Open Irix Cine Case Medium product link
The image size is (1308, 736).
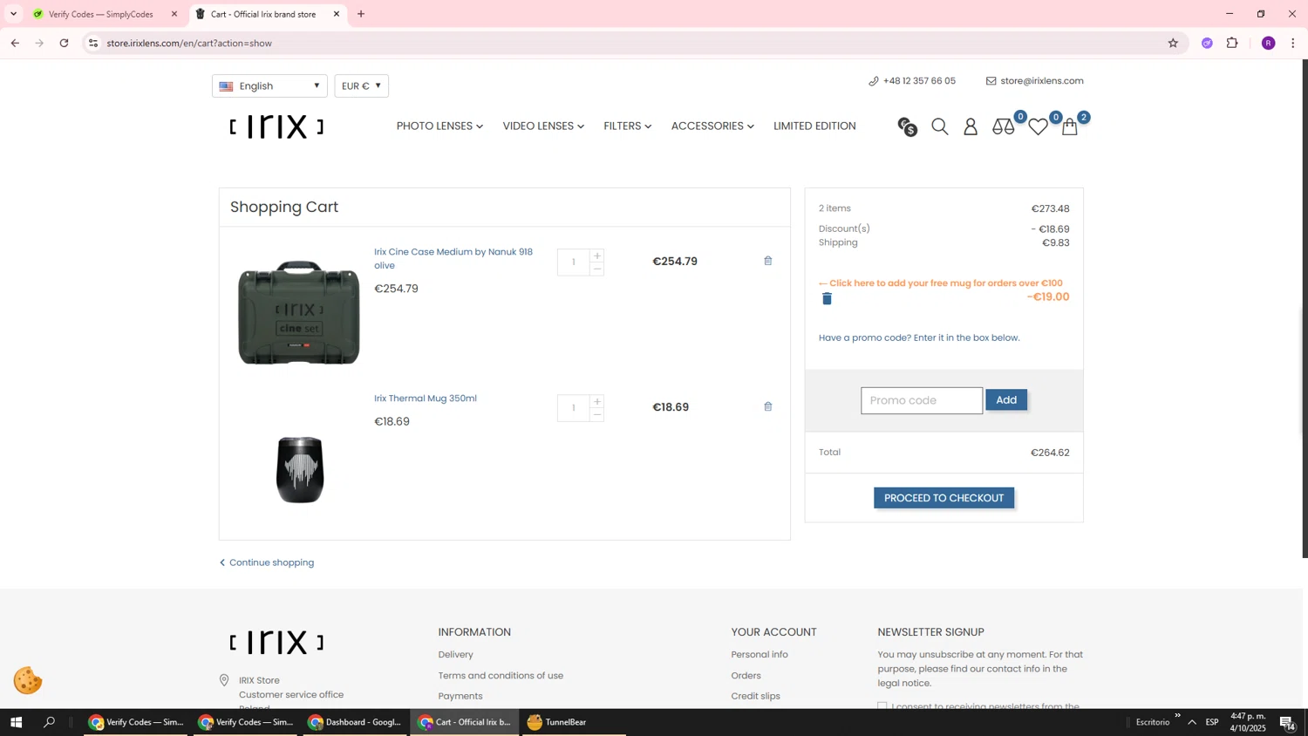453,258
